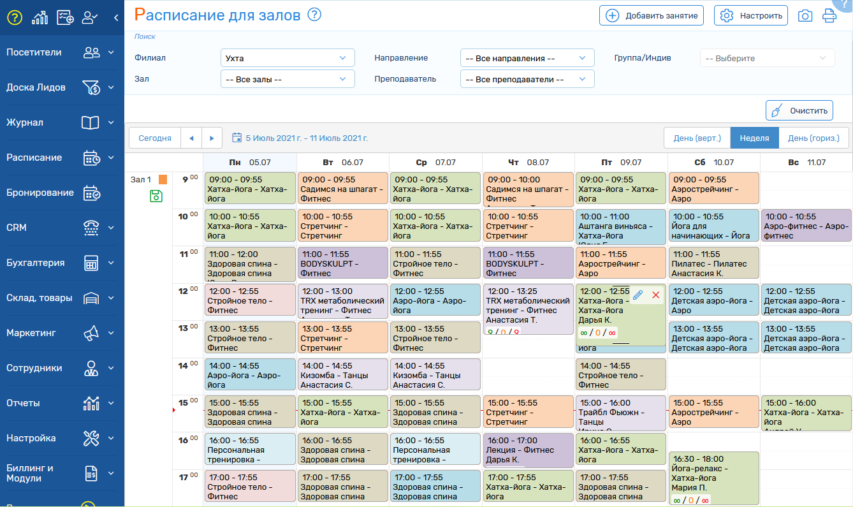Image resolution: width=853 pixels, height=507 pixels.
Task: Open the statistics bar chart icon
Action: pos(40,18)
